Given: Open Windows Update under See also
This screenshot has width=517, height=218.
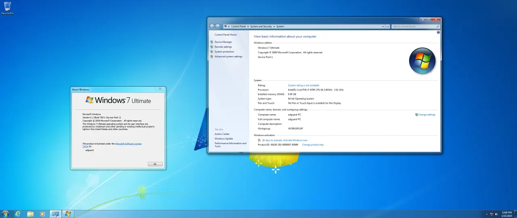Looking at the screenshot, I should [x=224, y=138].
